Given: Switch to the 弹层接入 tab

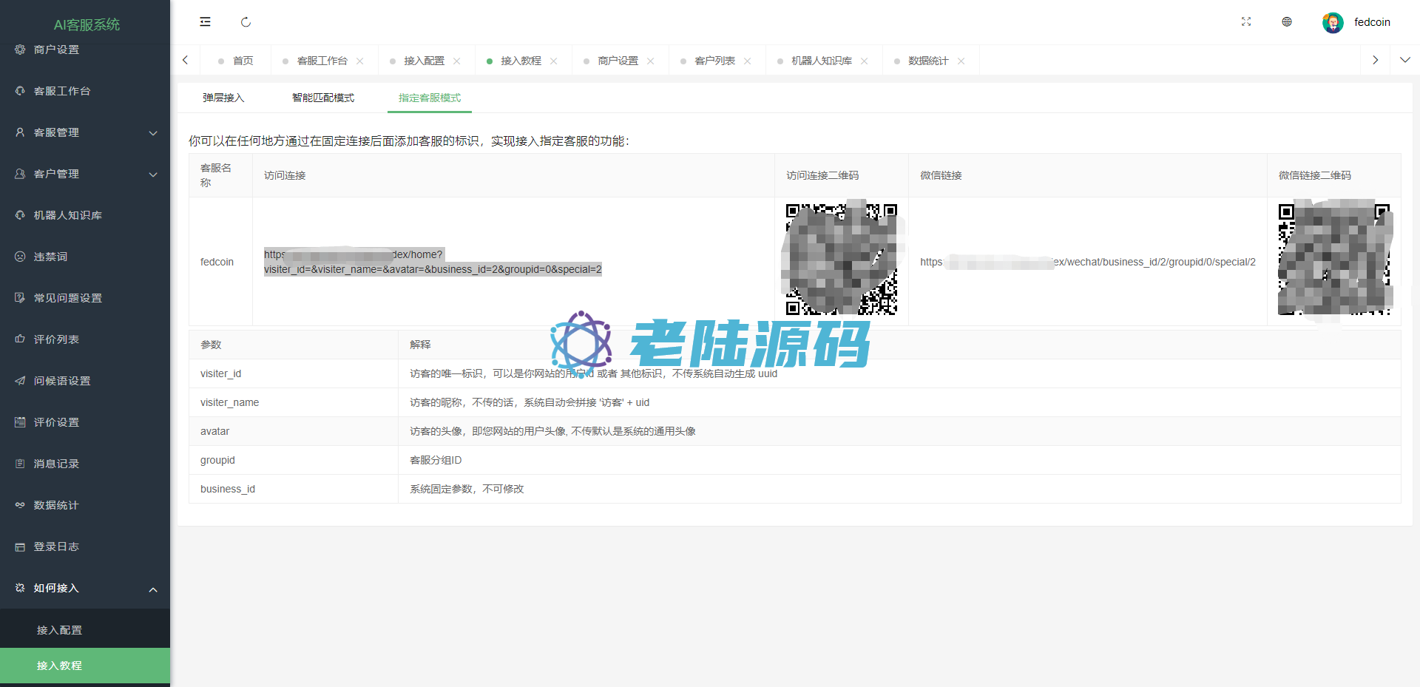Looking at the screenshot, I should (x=223, y=98).
